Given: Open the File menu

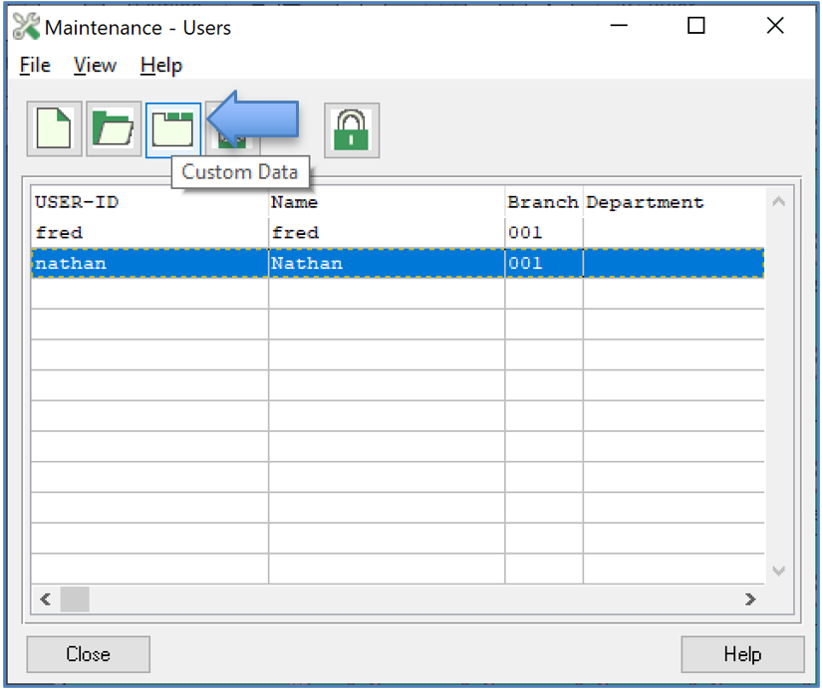Looking at the screenshot, I should [x=35, y=66].
